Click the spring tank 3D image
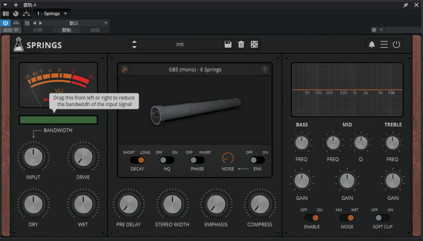423x241 pixels. [195, 111]
